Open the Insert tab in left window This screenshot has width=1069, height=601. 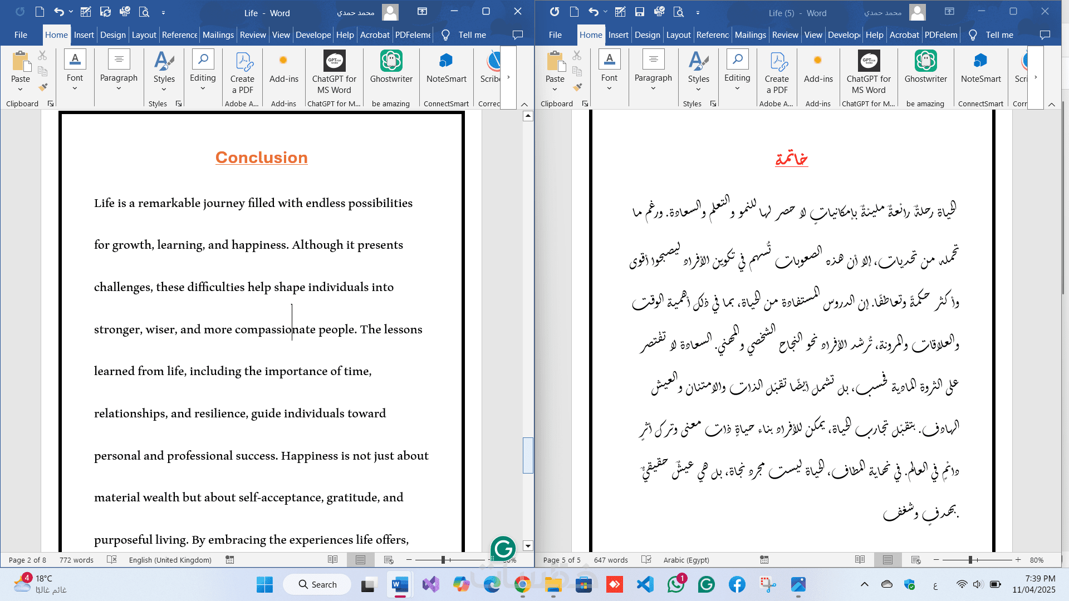coord(84,35)
